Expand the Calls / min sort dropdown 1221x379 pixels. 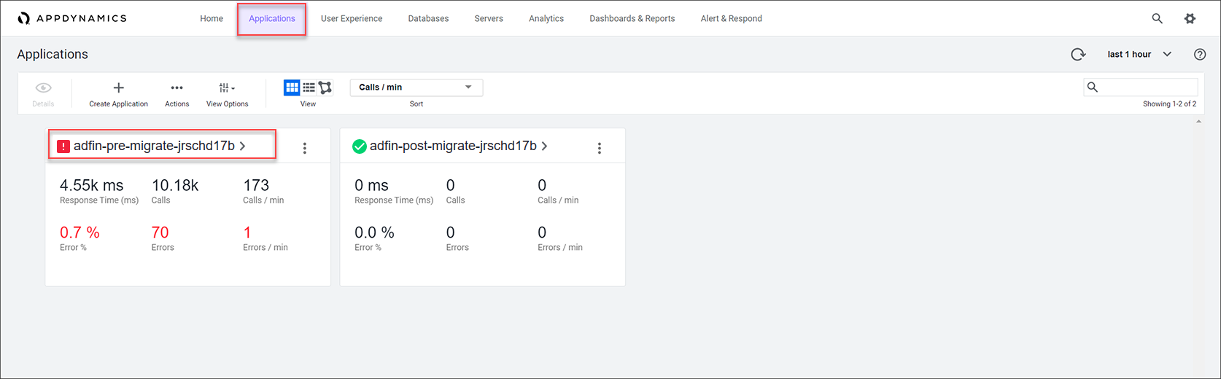coord(416,87)
